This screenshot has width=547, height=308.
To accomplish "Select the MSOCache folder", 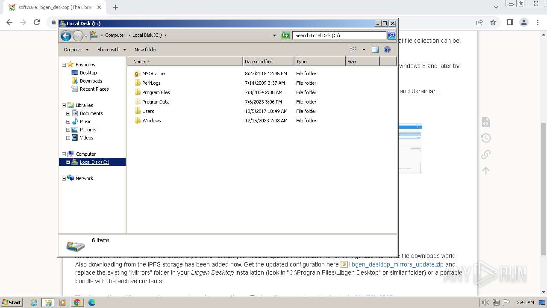I will [x=153, y=74].
